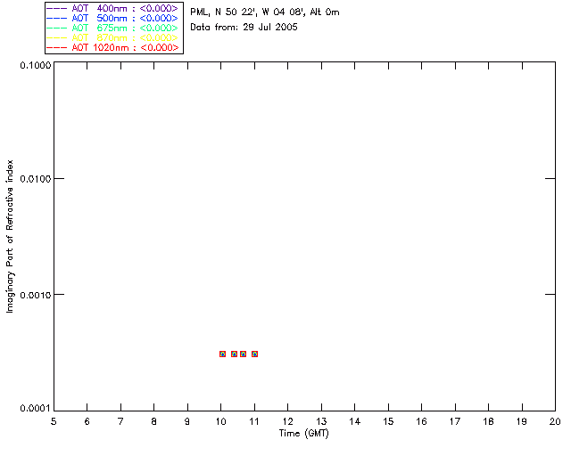The width and height of the screenshot is (571, 456).
Task: Click x-axis tick label 9
Action: (x=187, y=421)
